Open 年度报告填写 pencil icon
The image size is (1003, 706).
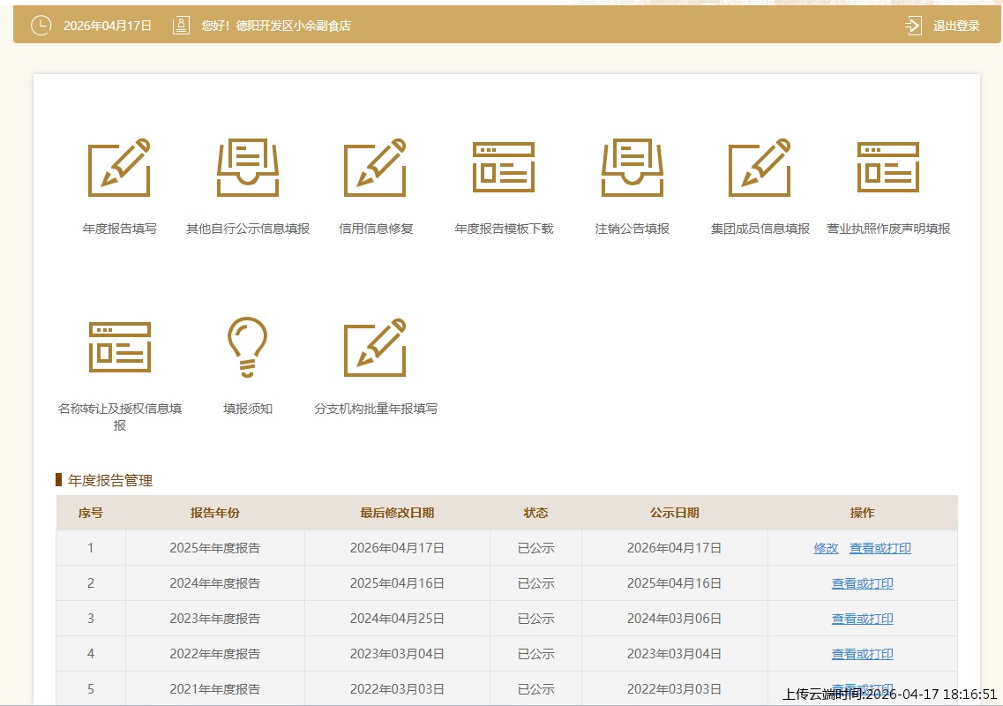coord(119,168)
